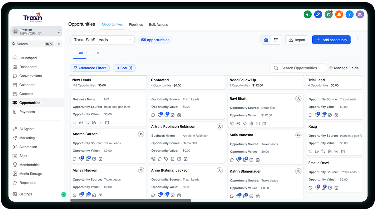Image resolution: width=376 pixels, height=212 pixels.
Task: Click the green phone dialer icon
Action: (x=308, y=14)
